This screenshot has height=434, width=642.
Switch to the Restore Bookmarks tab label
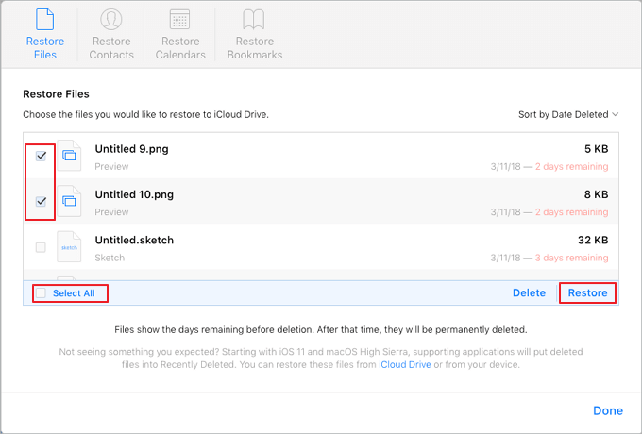click(x=254, y=48)
